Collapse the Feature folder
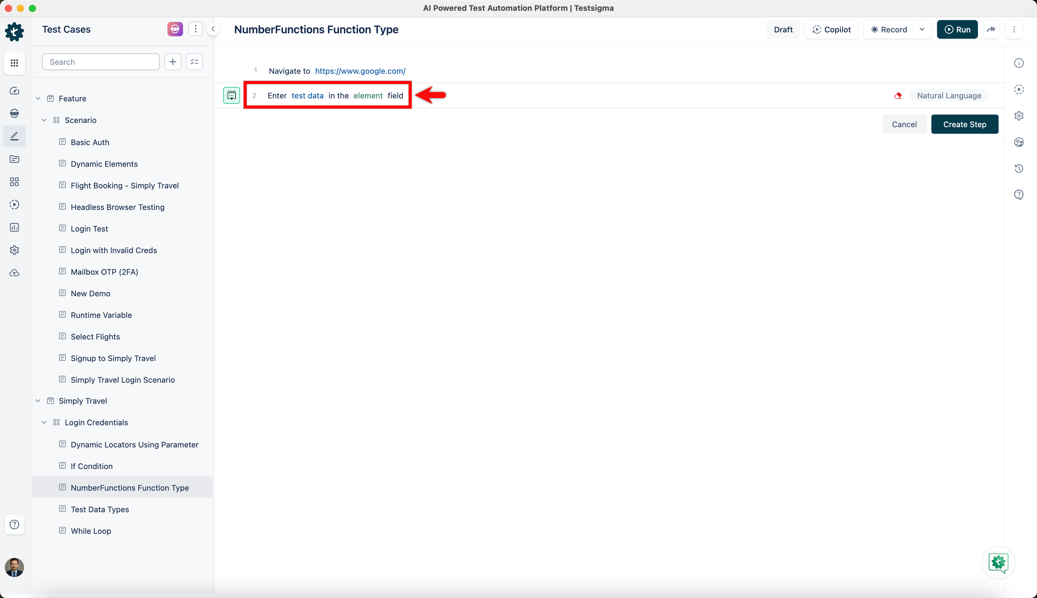 pyautogui.click(x=38, y=99)
